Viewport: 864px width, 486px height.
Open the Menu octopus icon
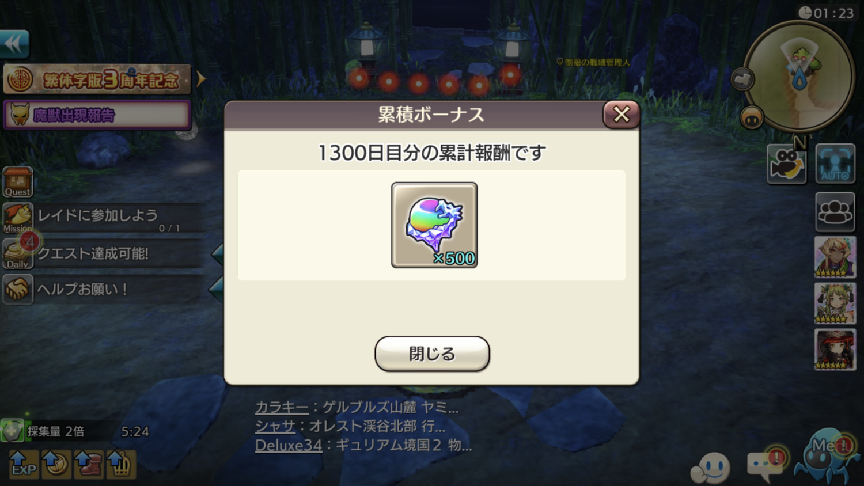pos(825,457)
